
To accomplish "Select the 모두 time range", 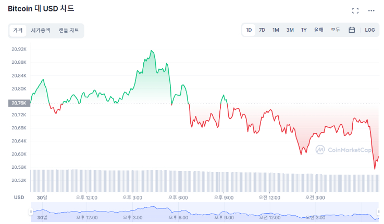I will [x=335, y=30].
